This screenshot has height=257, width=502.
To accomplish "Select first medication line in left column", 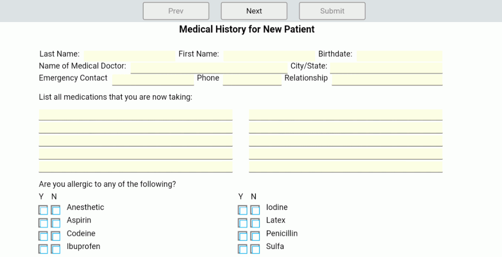I will pos(136,115).
